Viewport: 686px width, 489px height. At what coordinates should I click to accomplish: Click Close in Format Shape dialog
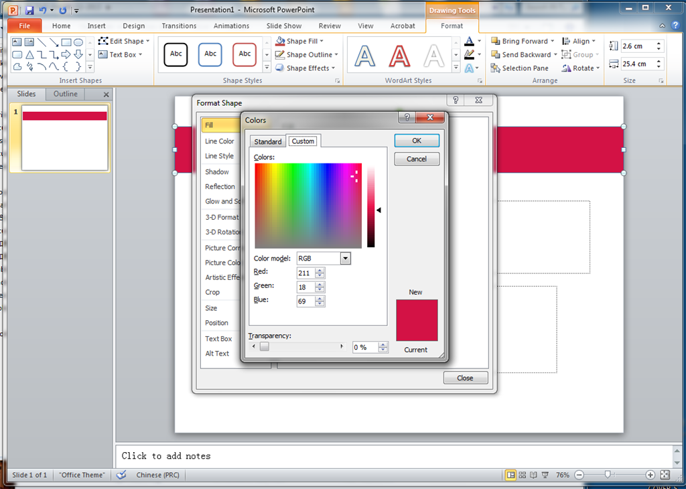point(465,378)
